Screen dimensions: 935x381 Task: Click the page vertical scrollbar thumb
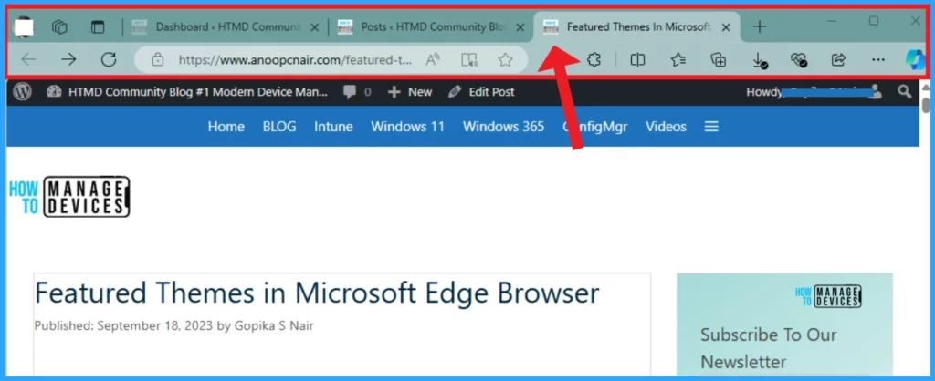[926, 105]
